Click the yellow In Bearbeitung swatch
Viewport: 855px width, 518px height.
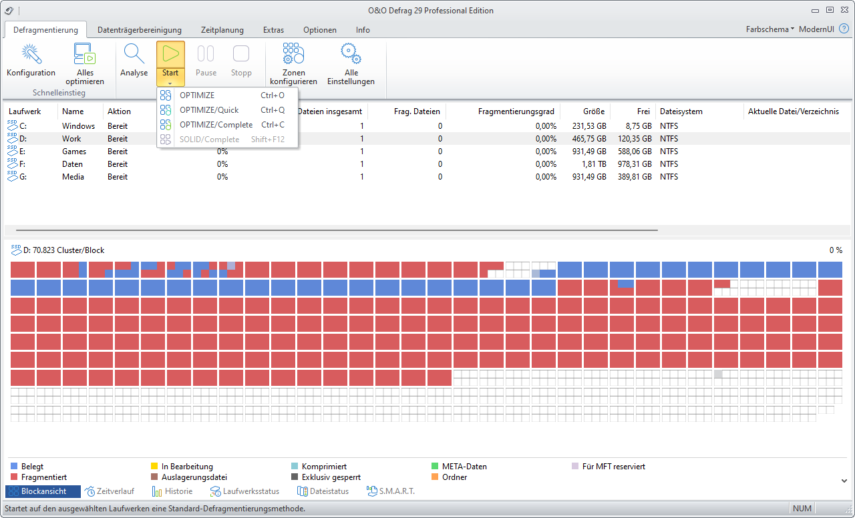coord(155,467)
